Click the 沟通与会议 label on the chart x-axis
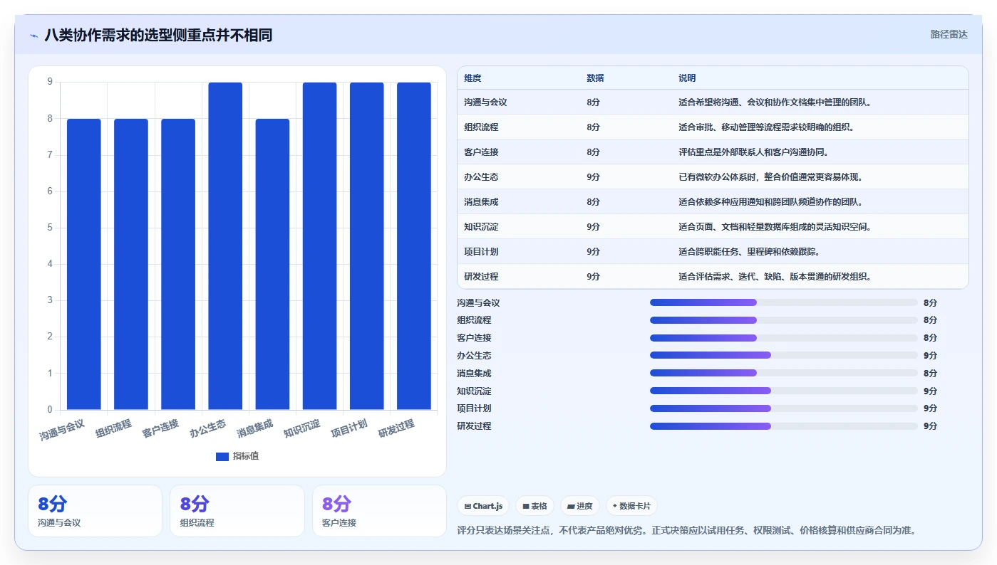 [62, 430]
